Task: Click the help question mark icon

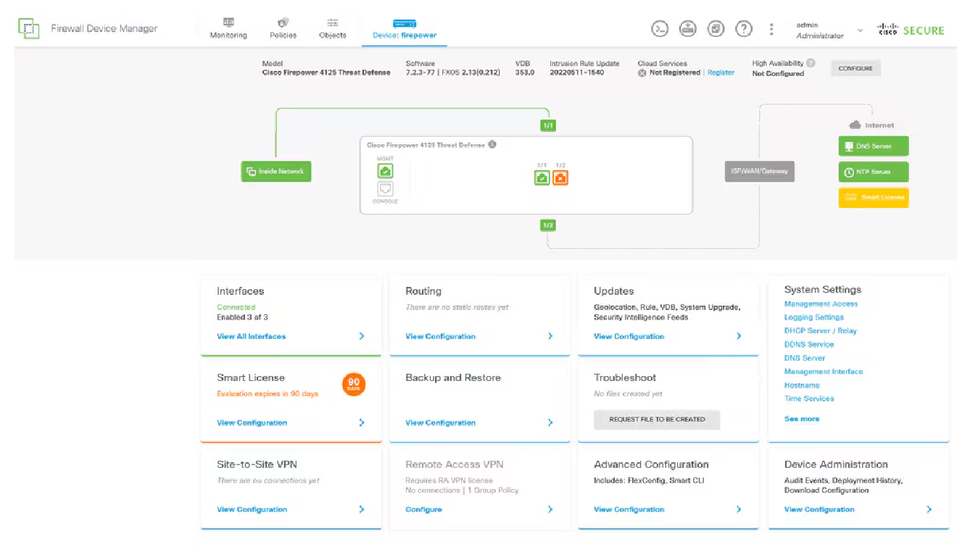Action: (743, 29)
